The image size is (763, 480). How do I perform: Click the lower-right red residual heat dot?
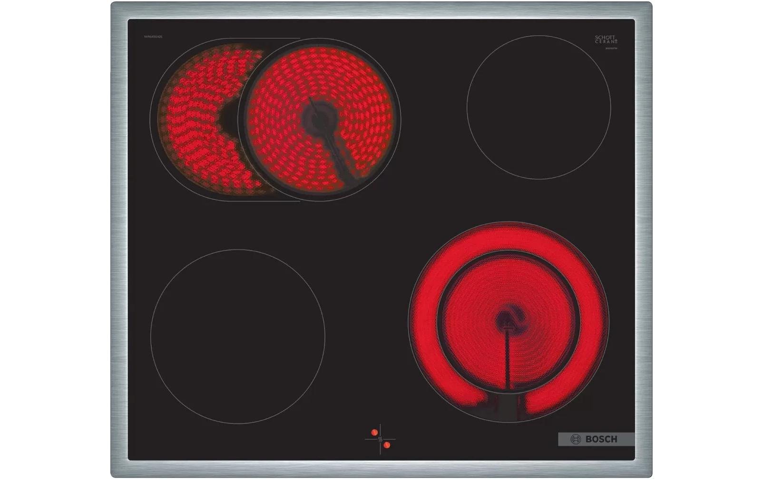point(387,445)
